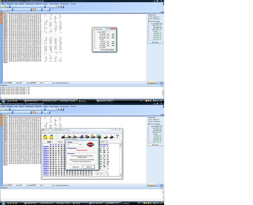Select 5V radio option in top screenshot
Viewport: 253px width, 205px height.
149,17
